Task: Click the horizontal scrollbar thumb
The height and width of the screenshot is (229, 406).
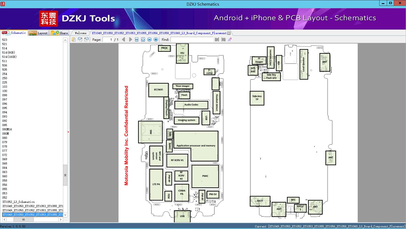Action: [23, 220]
